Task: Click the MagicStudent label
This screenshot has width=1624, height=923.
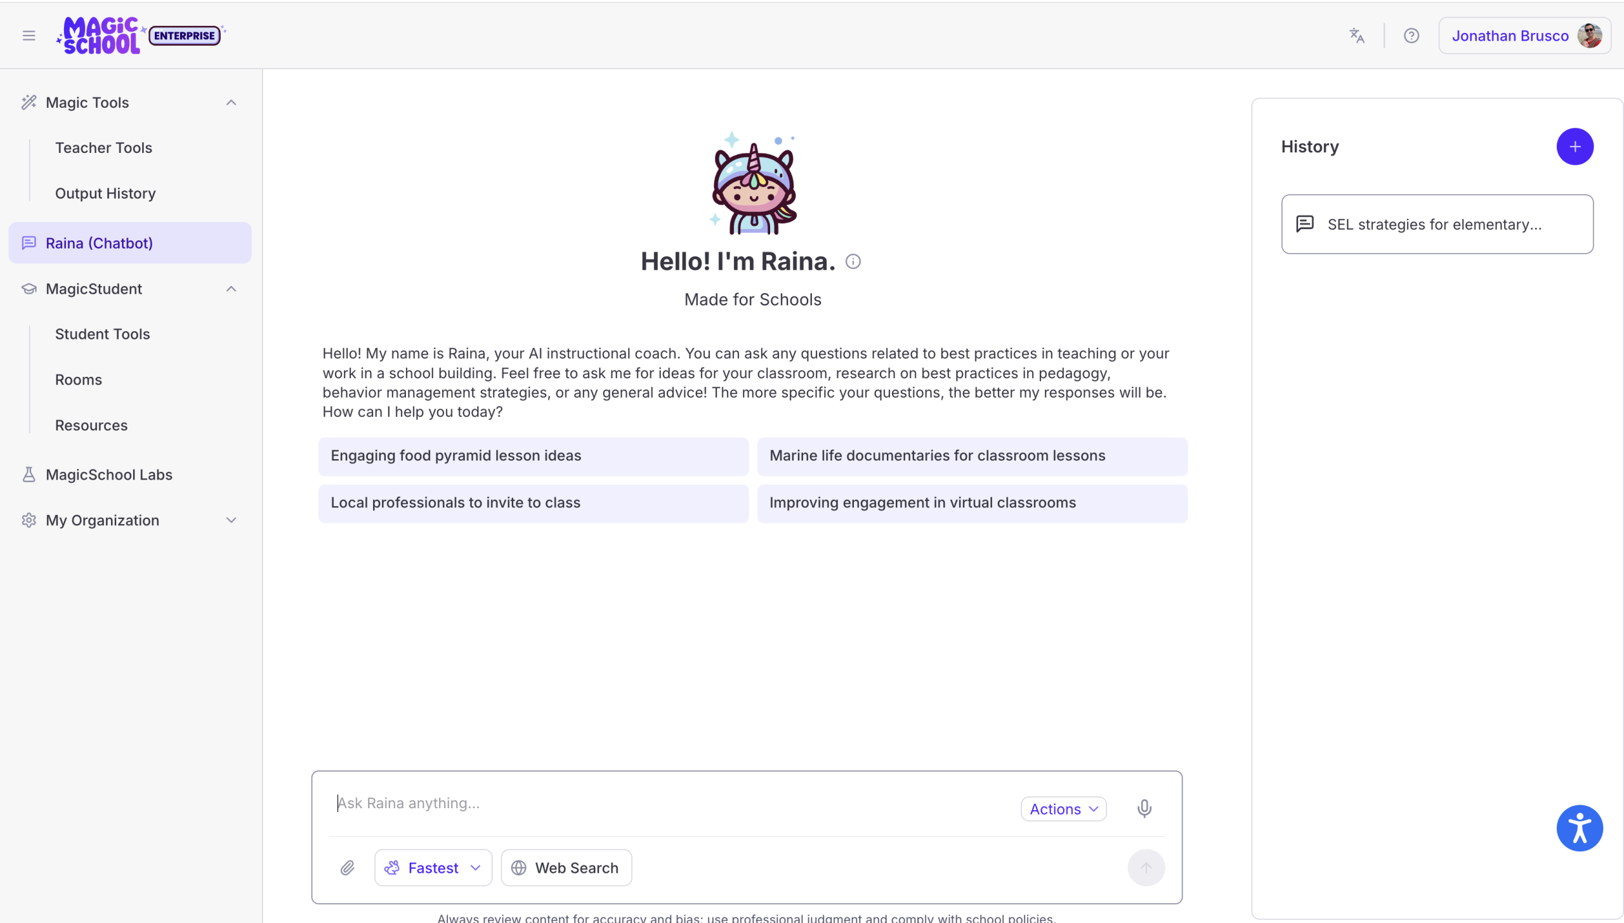Action: coord(94,289)
